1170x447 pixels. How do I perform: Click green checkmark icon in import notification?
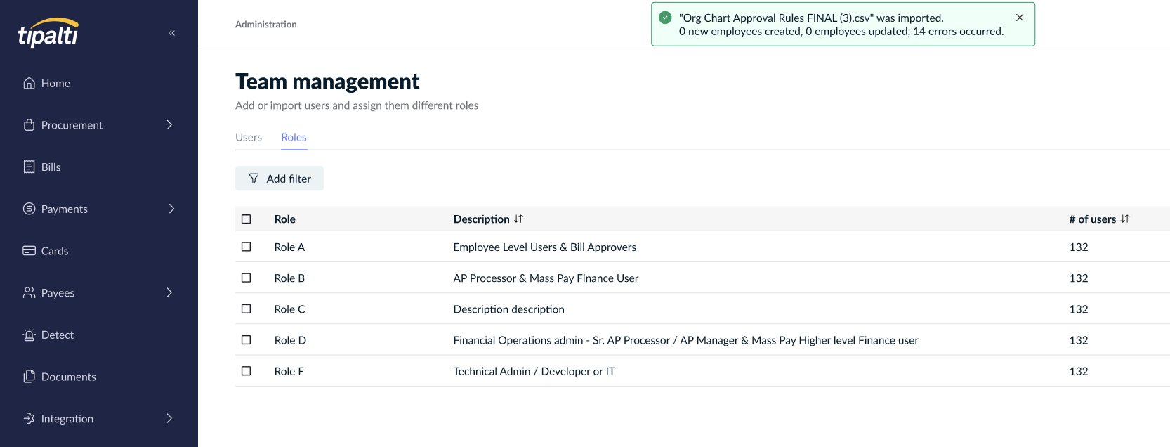pos(665,18)
